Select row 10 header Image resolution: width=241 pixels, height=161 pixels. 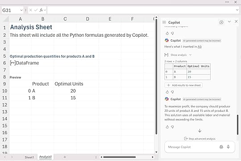pos(4,91)
